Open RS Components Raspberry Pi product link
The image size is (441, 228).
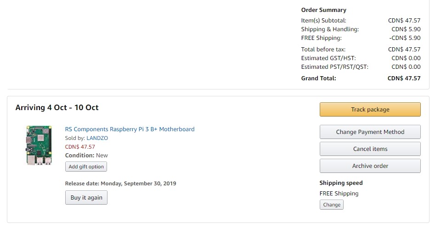(x=130, y=129)
